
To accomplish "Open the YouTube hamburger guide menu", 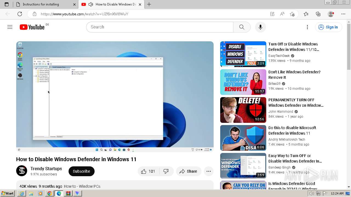I will (x=10, y=27).
